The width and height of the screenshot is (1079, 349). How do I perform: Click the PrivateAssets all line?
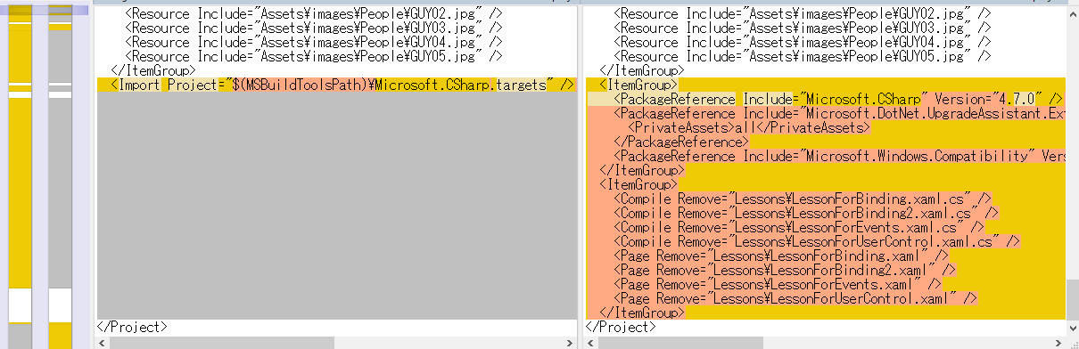[x=748, y=128]
